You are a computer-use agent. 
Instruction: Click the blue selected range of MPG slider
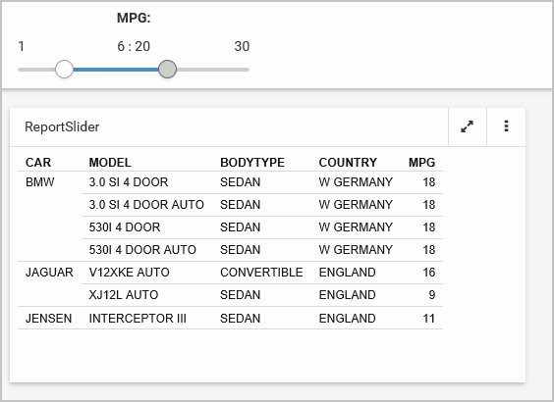[x=116, y=70]
